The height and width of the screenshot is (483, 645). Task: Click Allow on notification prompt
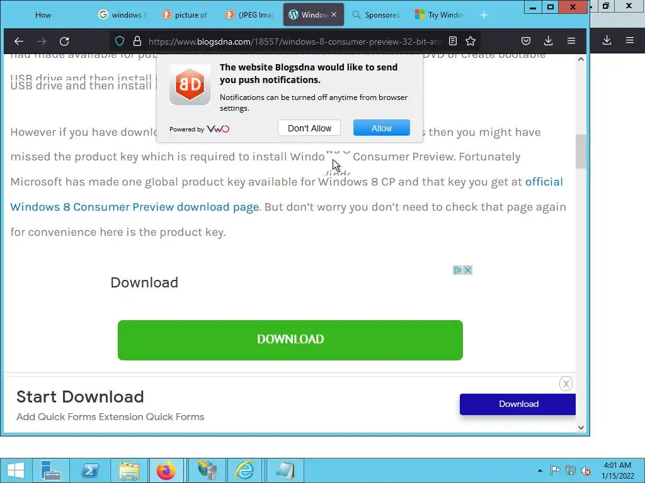tap(381, 128)
